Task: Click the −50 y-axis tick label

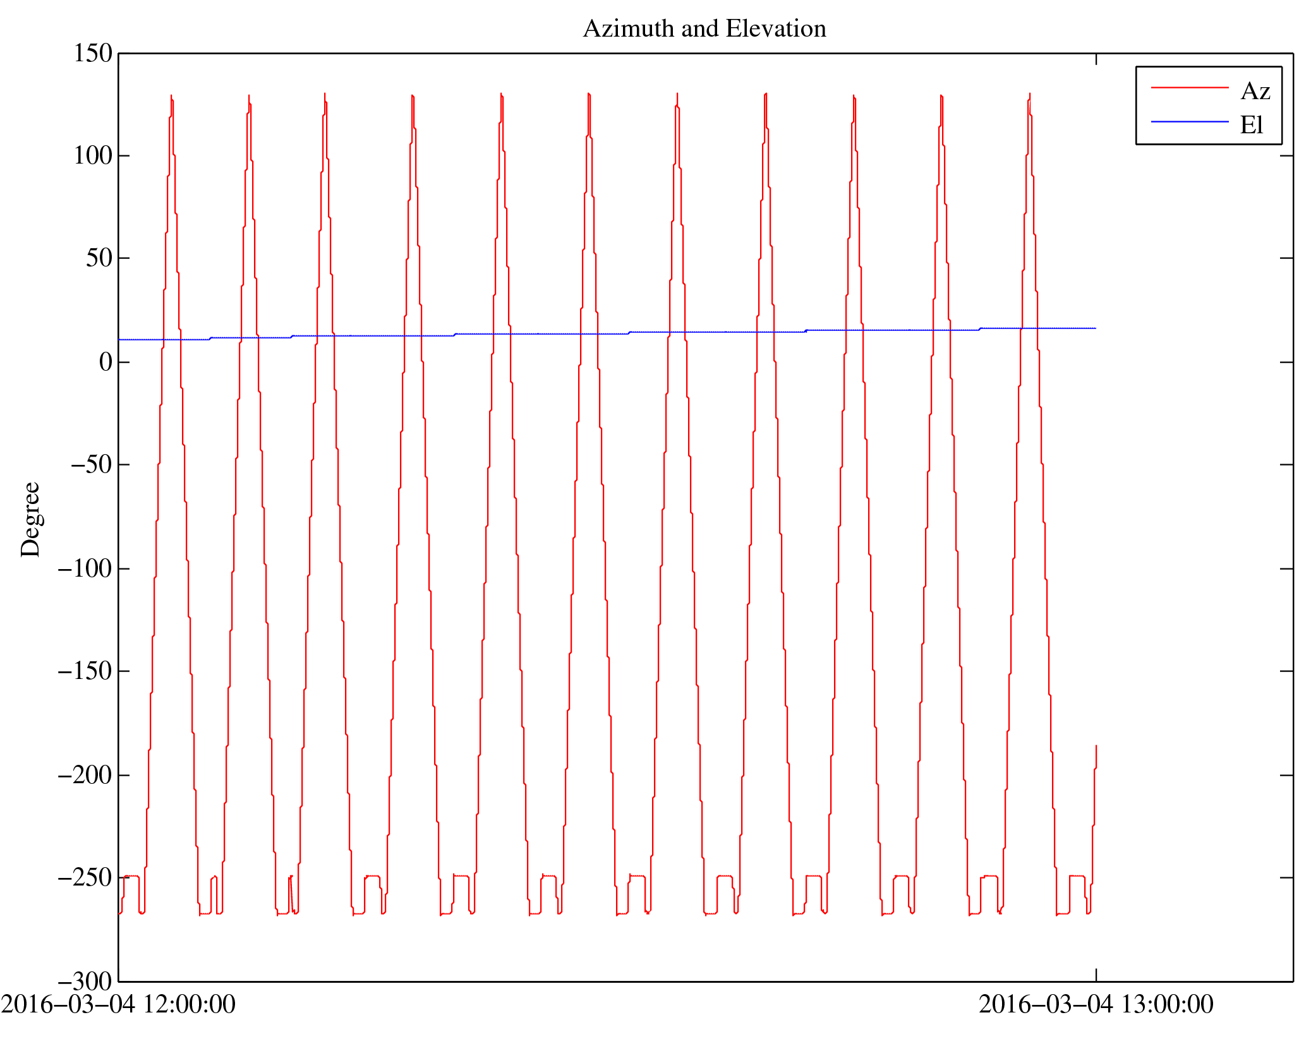Action: coord(91,464)
